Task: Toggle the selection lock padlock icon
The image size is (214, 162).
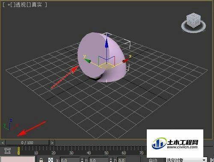Action: [x=41, y=160]
